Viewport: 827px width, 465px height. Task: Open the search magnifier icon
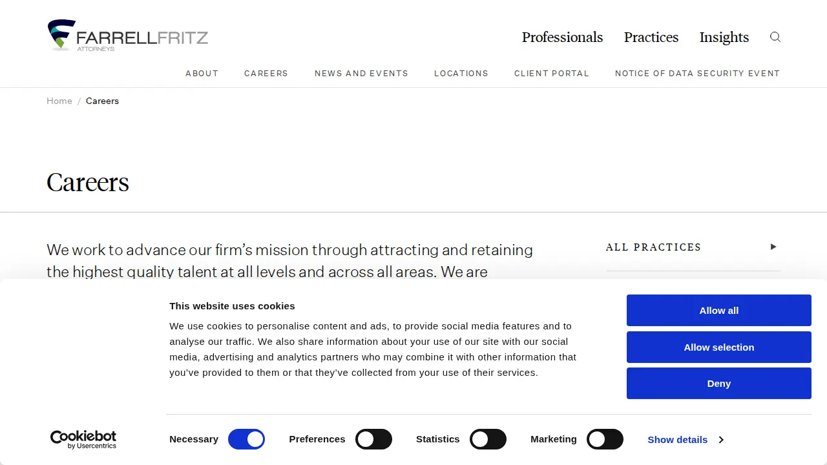[x=775, y=37]
